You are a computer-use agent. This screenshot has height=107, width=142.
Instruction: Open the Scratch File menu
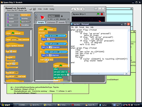point(40,9)
